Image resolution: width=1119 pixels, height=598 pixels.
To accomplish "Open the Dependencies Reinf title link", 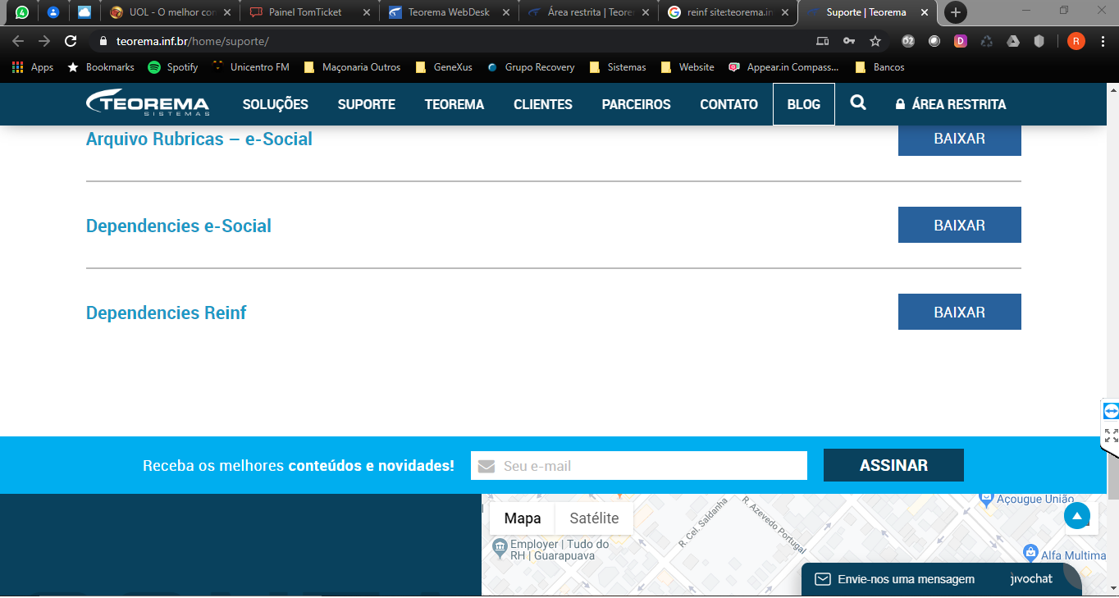I will tap(167, 313).
